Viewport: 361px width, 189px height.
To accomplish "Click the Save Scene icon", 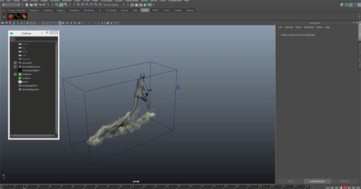I will [36, 5].
